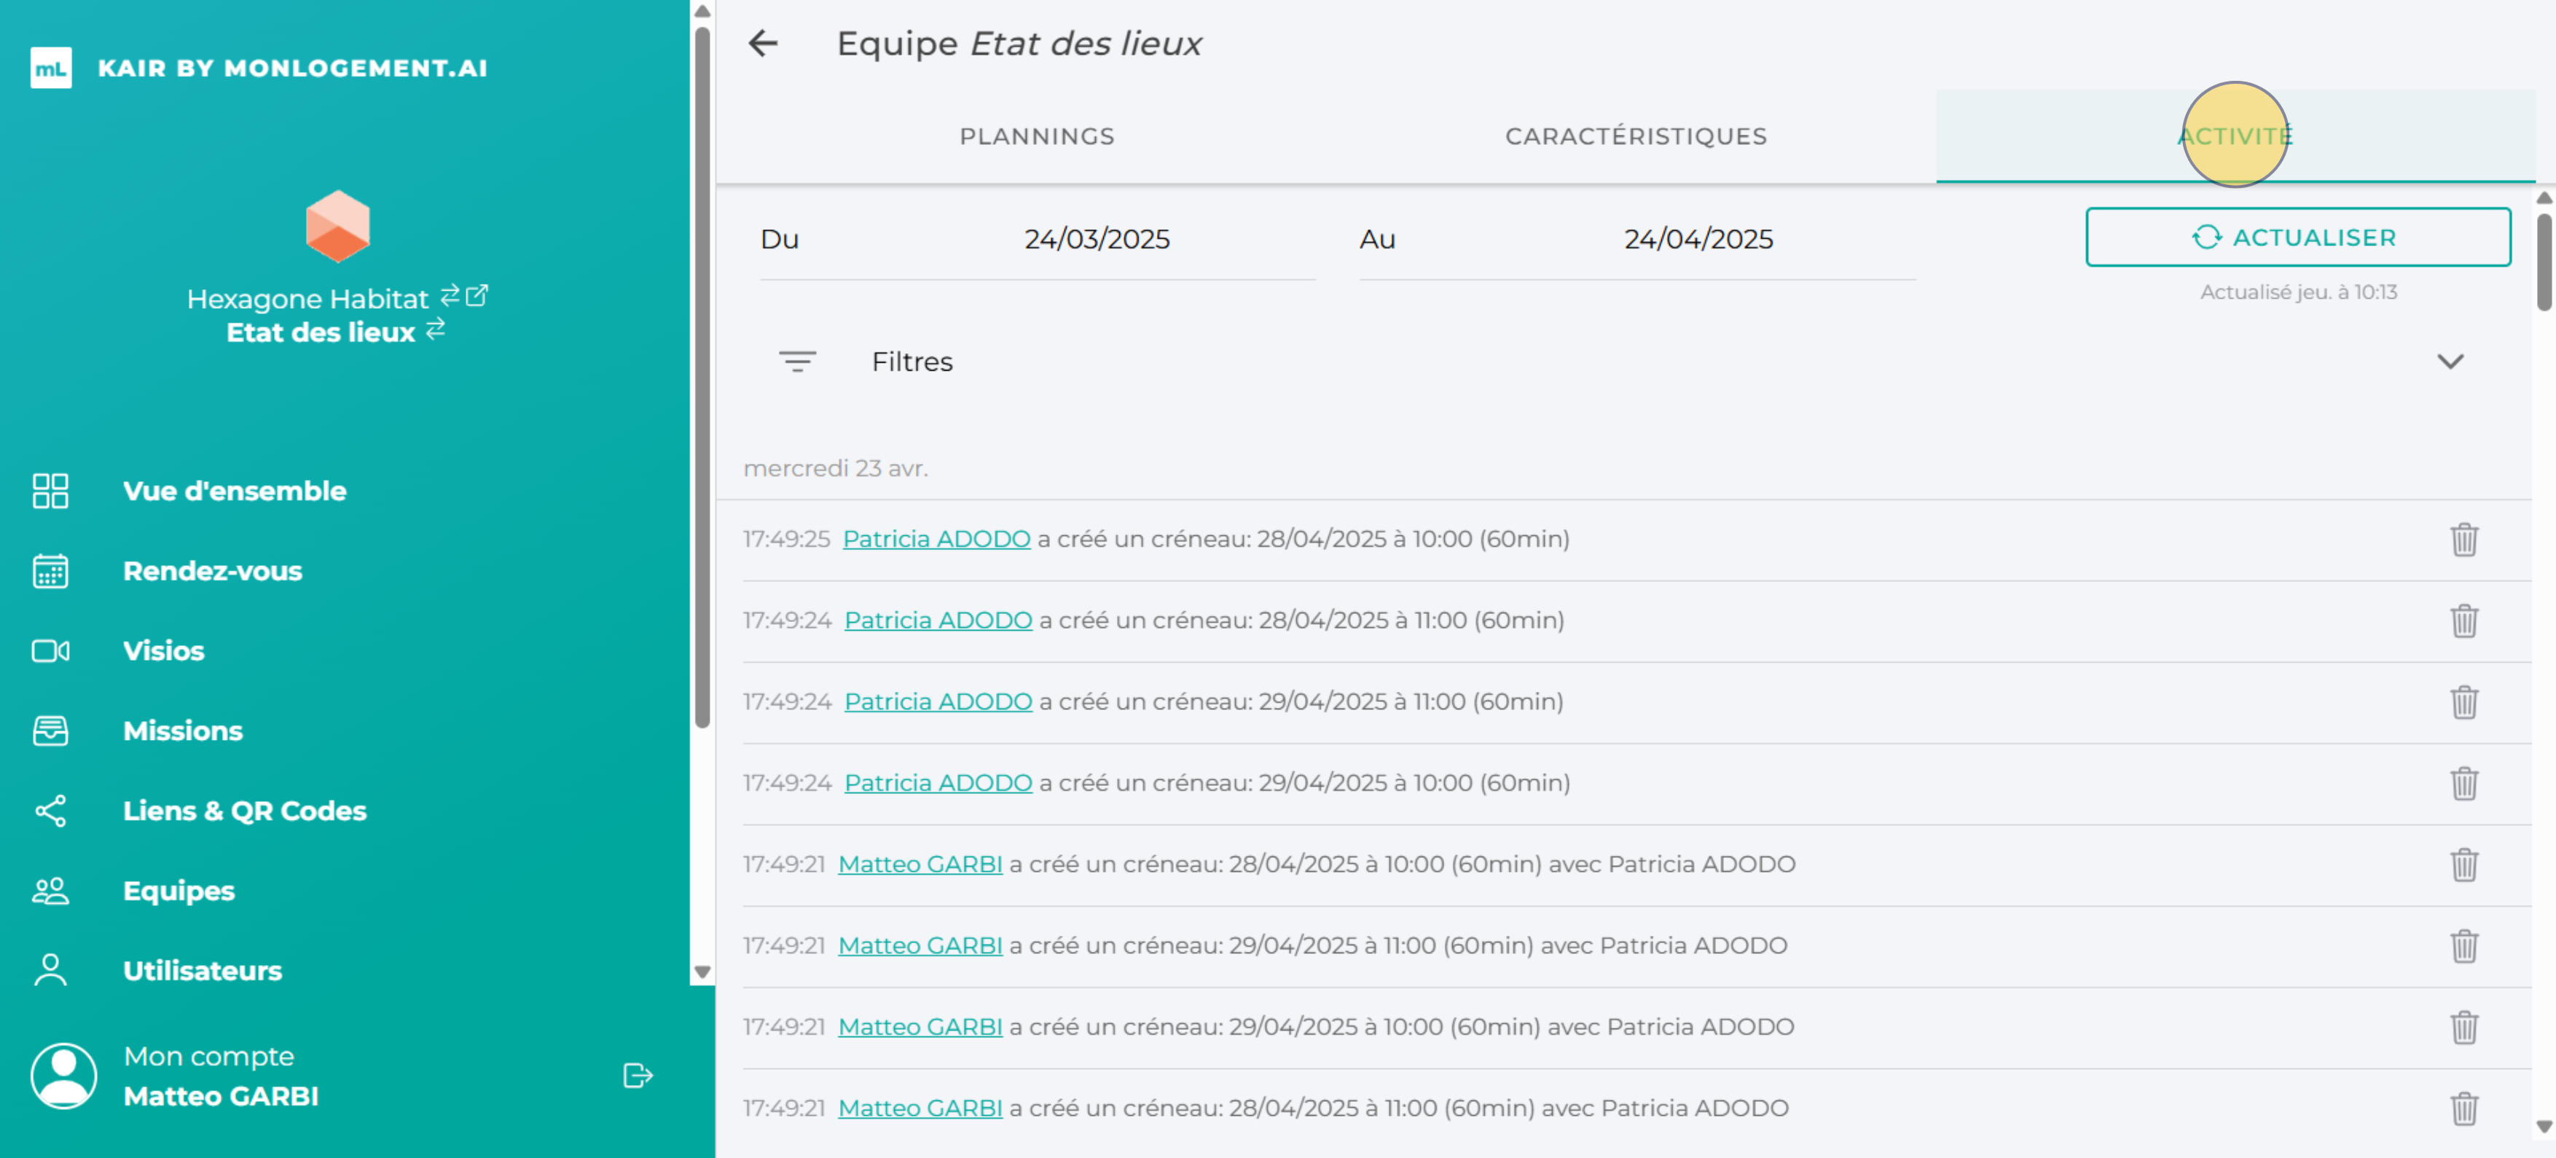Screen dimensions: 2556x1158
Task: Delete the 17:49:25 entry with its trash icon
Action: [x=2465, y=538]
